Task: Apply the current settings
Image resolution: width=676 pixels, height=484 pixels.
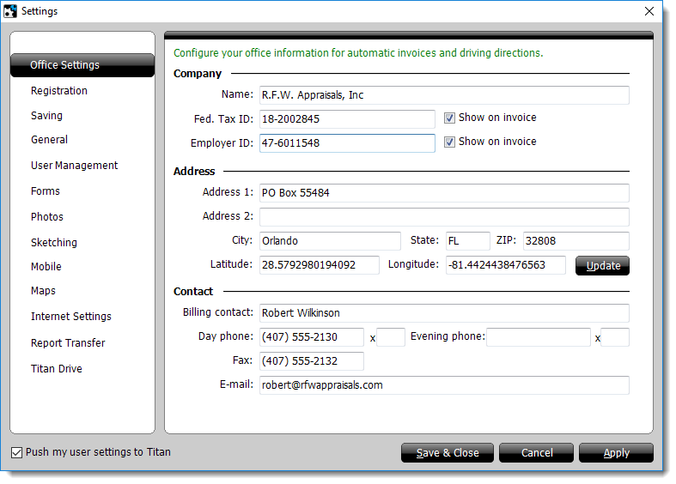Action: (616, 453)
